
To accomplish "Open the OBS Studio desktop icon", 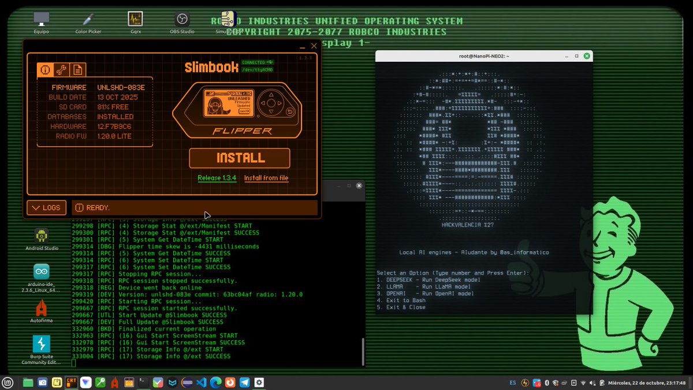I will [182, 23].
